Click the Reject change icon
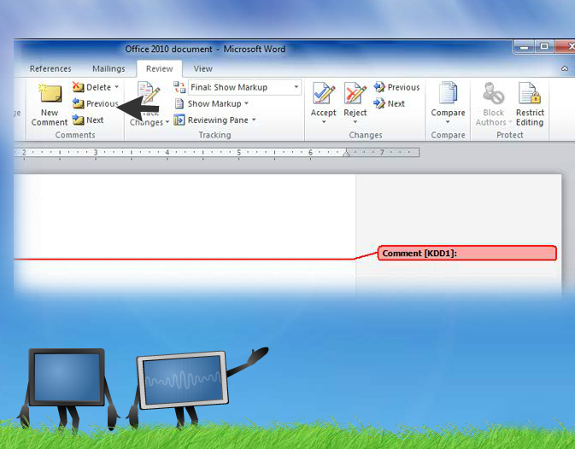 pyautogui.click(x=355, y=94)
